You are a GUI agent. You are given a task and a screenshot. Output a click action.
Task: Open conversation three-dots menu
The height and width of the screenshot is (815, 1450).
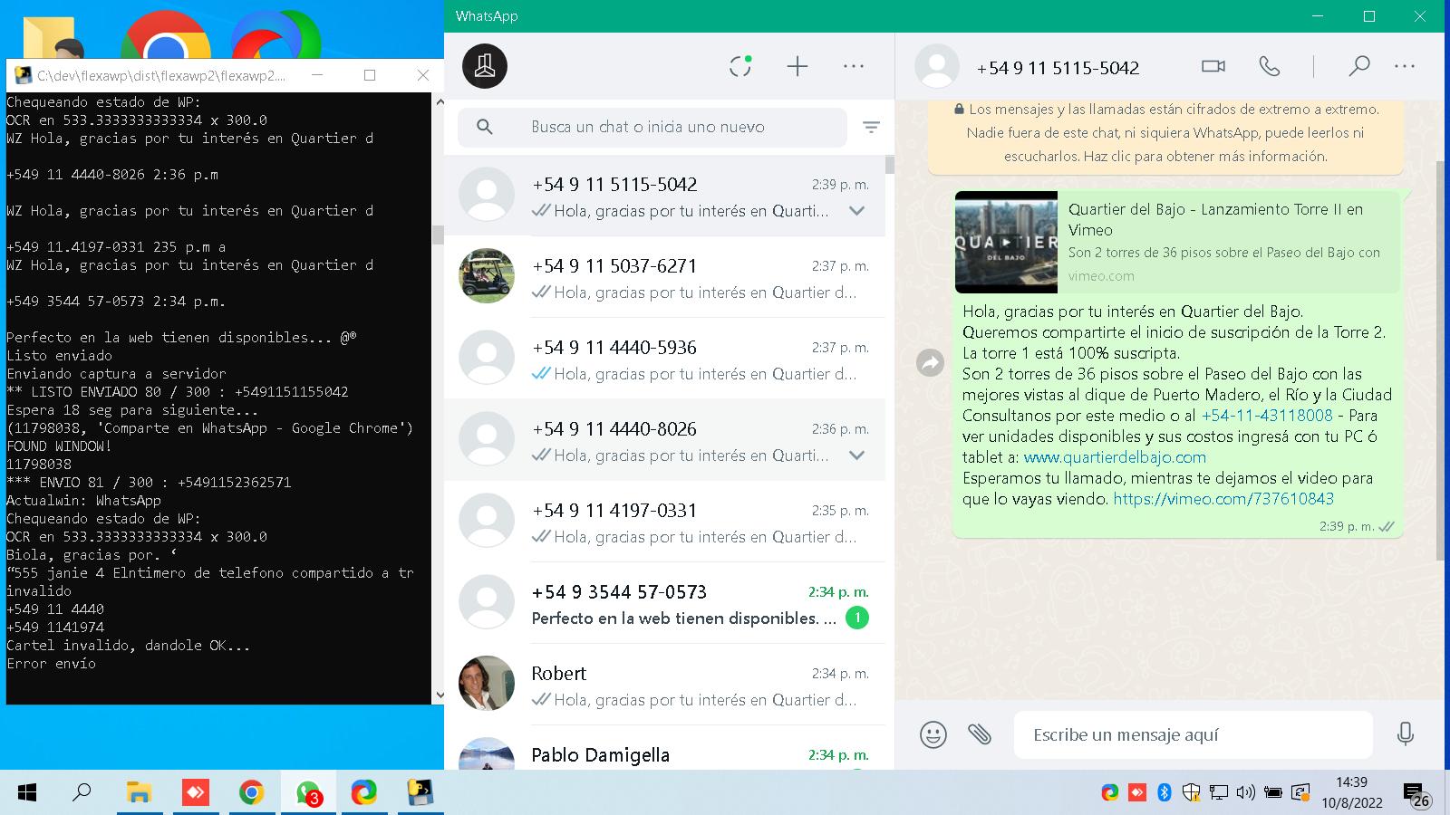pos(1405,66)
